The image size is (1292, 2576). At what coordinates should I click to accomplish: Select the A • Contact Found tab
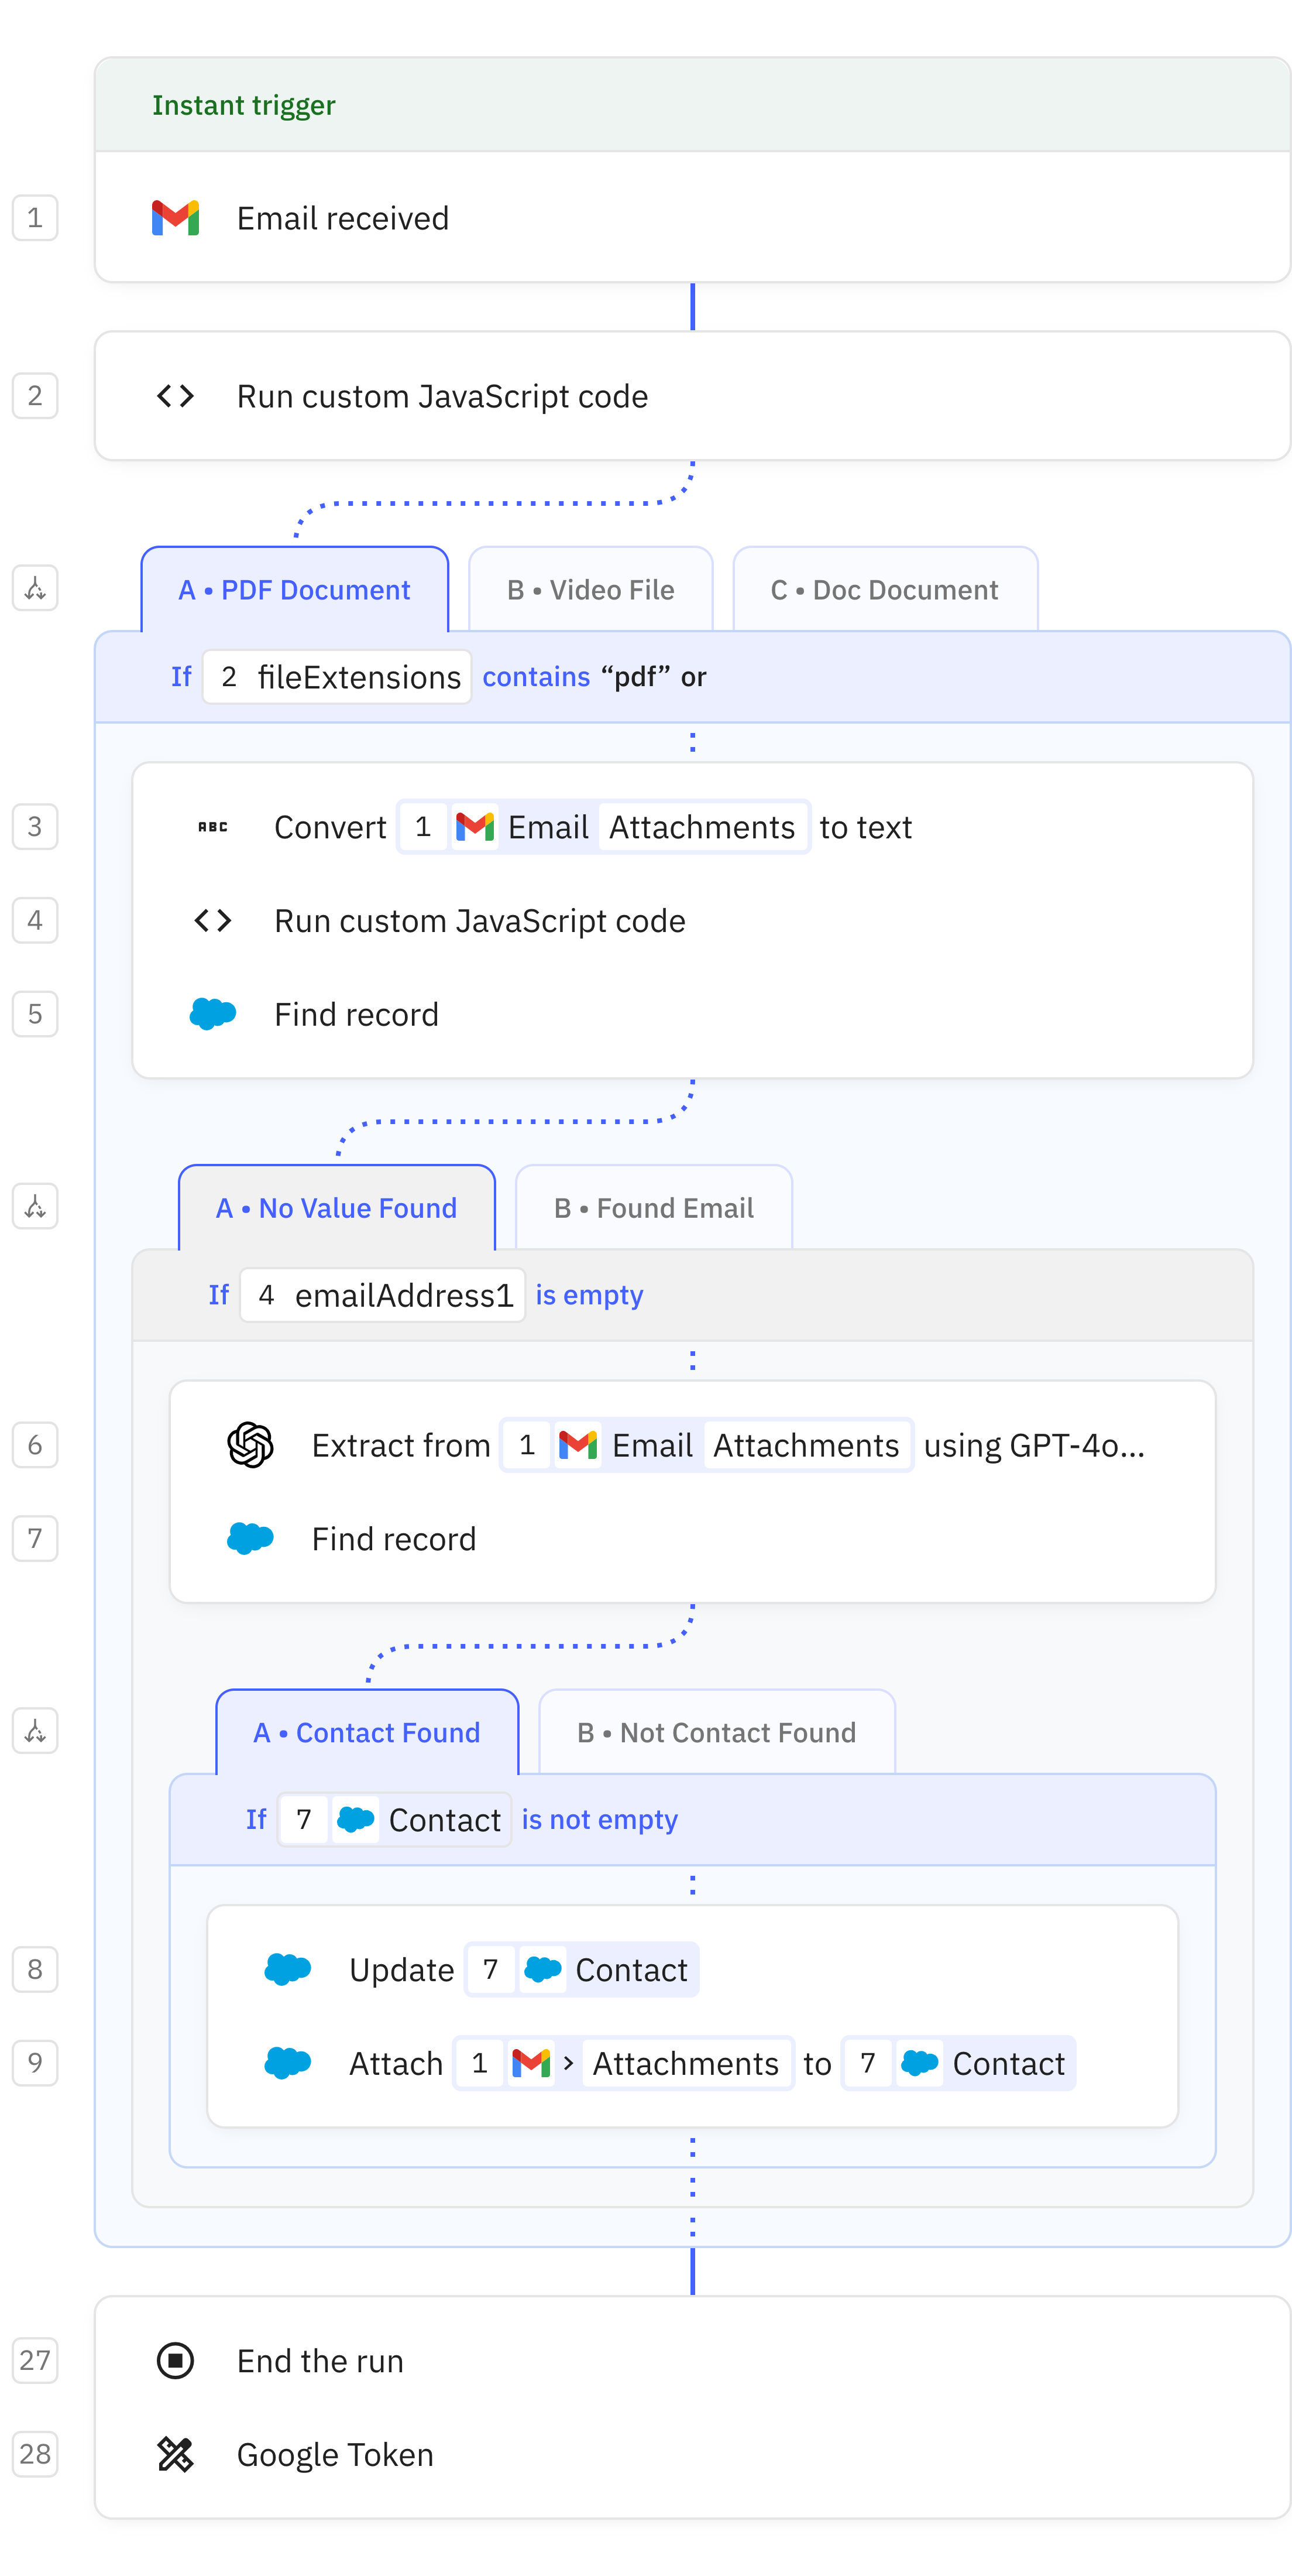click(x=367, y=1733)
